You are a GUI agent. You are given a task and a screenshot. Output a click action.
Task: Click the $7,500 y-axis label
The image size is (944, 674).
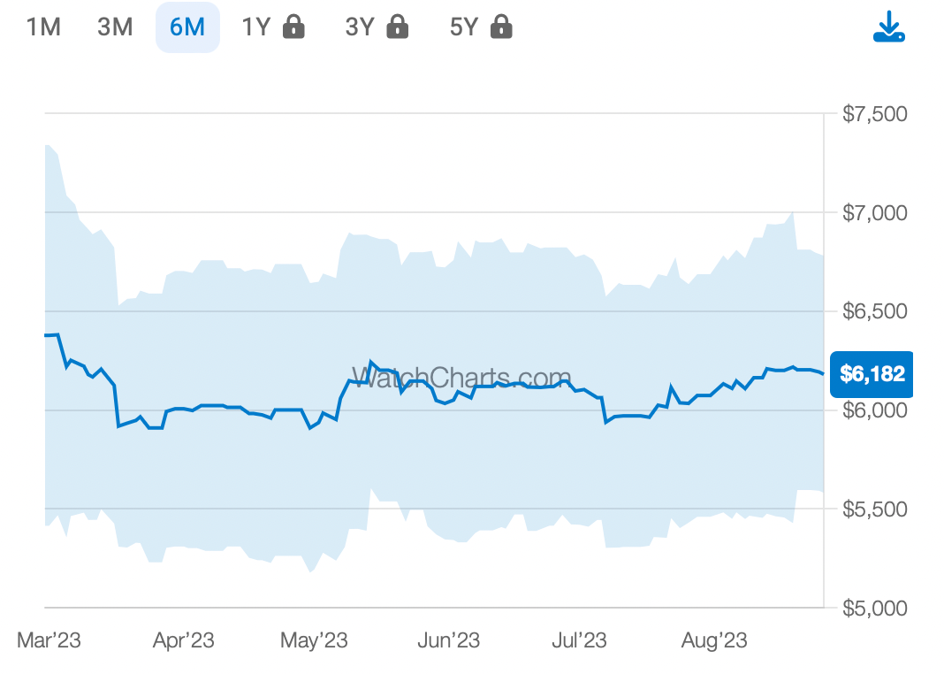point(873,114)
